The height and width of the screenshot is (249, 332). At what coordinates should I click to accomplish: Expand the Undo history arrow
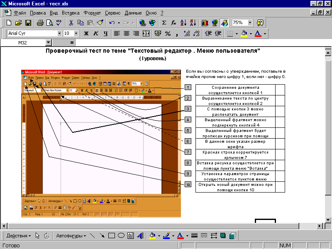pos(119,23)
